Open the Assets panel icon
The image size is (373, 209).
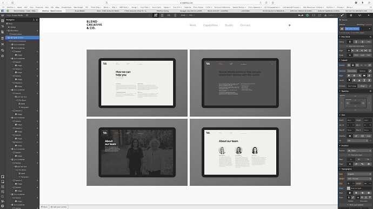[3, 50]
